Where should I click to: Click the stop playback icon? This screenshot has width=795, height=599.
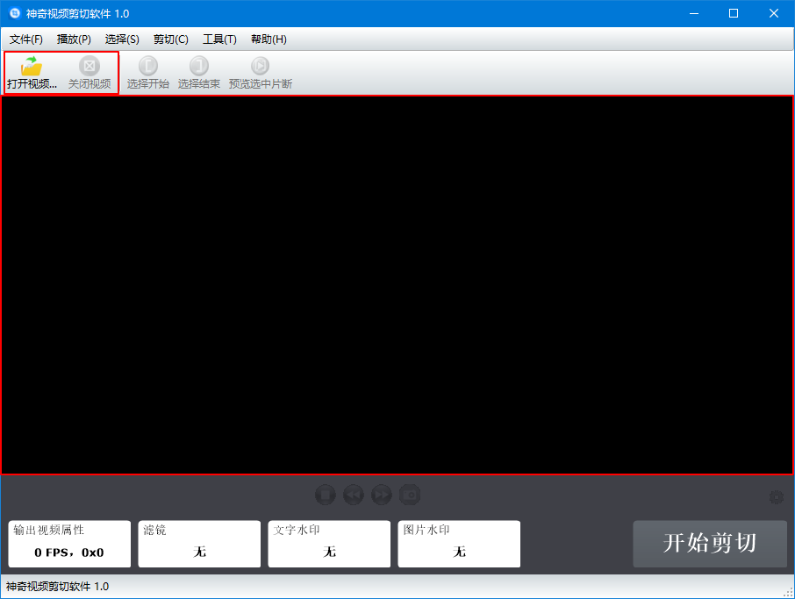[x=325, y=494]
